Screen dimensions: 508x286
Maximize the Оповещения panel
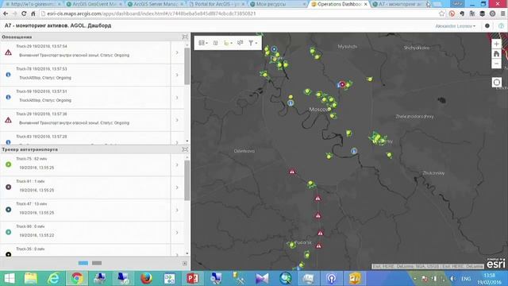point(185,37)
